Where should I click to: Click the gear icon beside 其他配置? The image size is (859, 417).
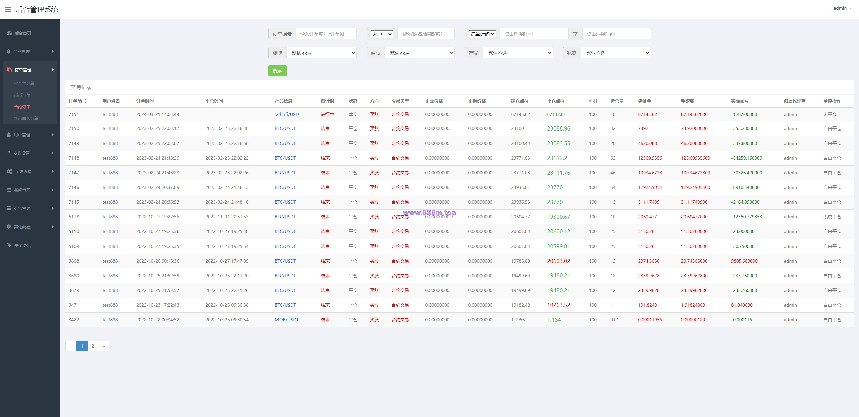(x=9, y=227)
